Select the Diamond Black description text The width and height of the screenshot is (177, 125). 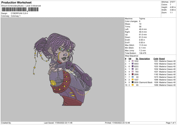(146, 82)
